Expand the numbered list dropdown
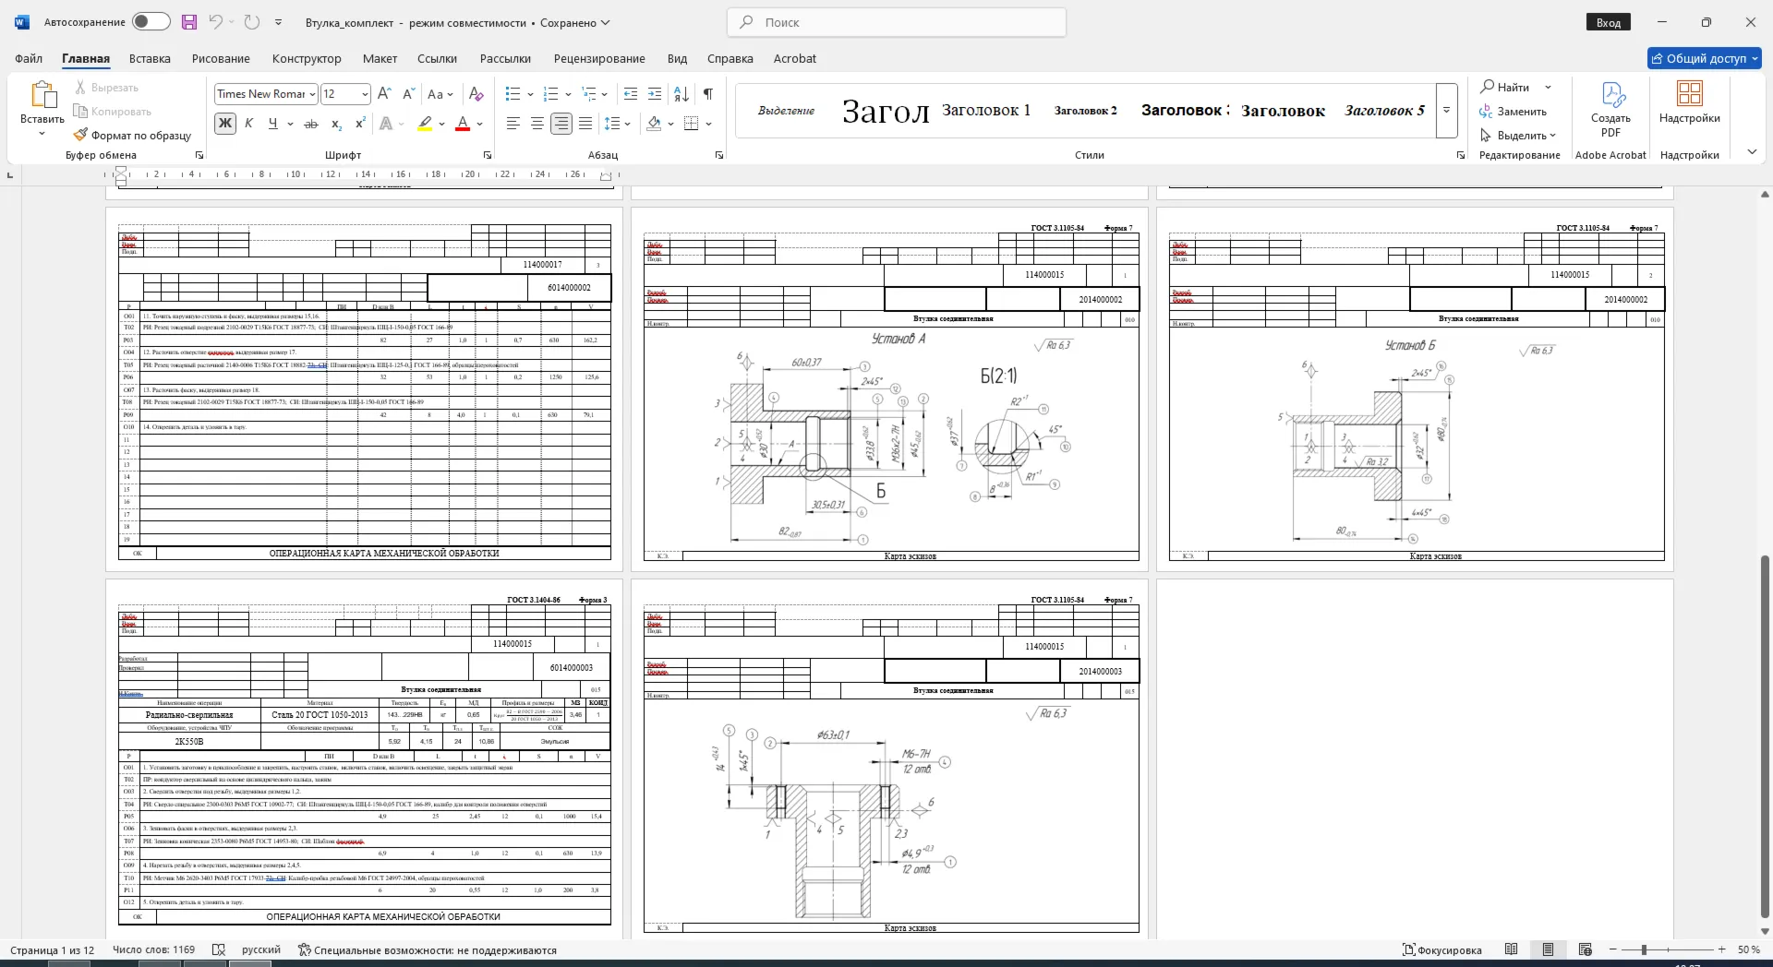 [568, 94]
